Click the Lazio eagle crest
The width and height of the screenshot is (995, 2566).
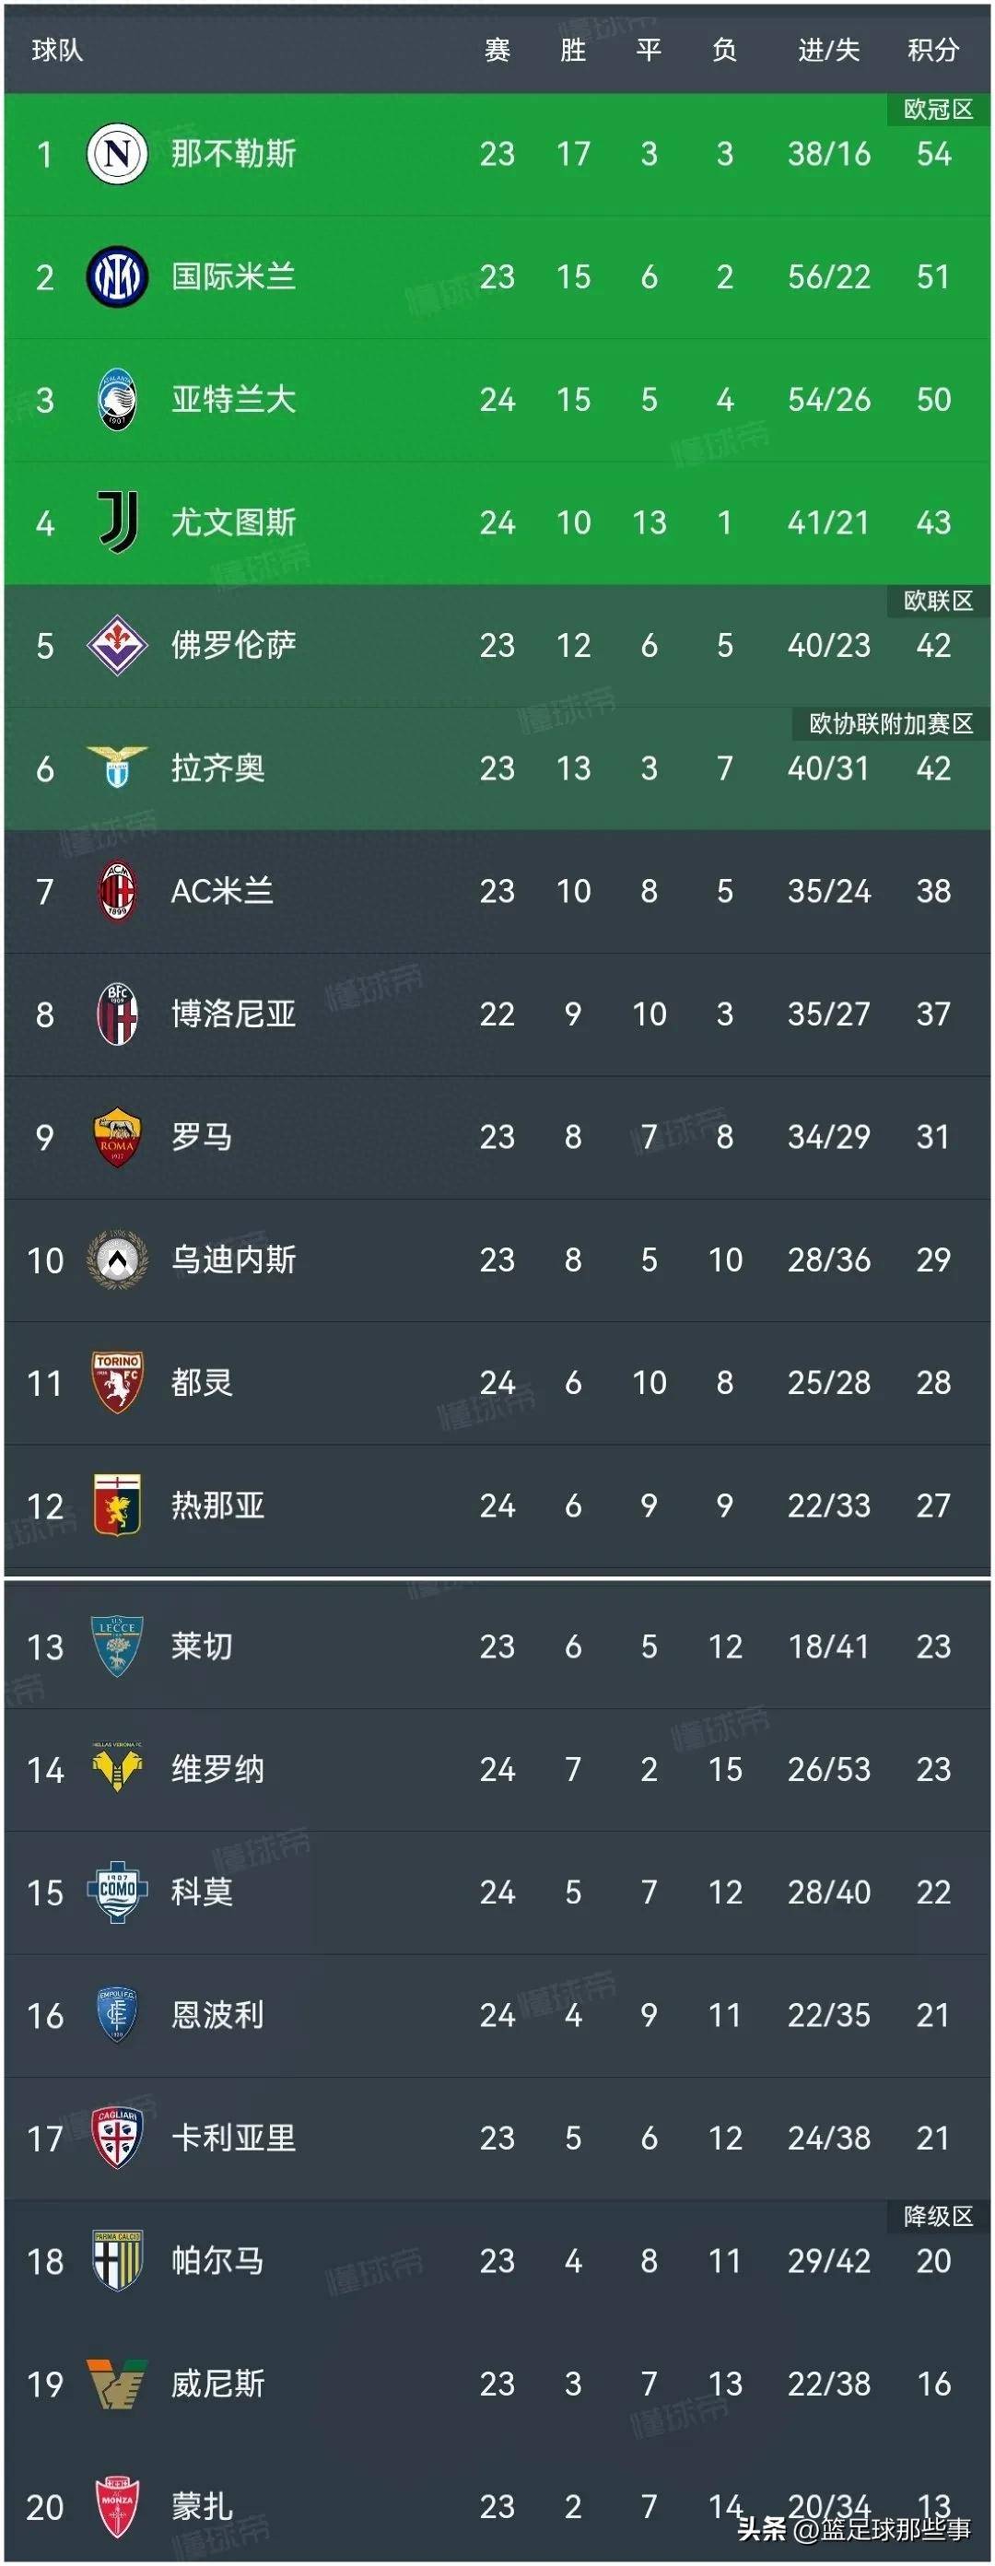(x=116, y=767)
